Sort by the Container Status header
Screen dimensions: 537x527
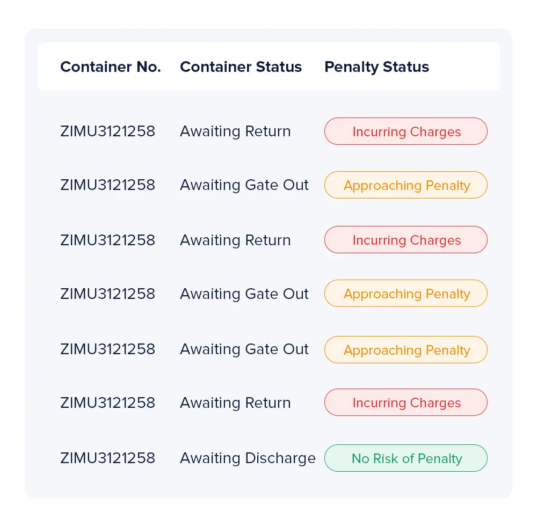(241, 67)
